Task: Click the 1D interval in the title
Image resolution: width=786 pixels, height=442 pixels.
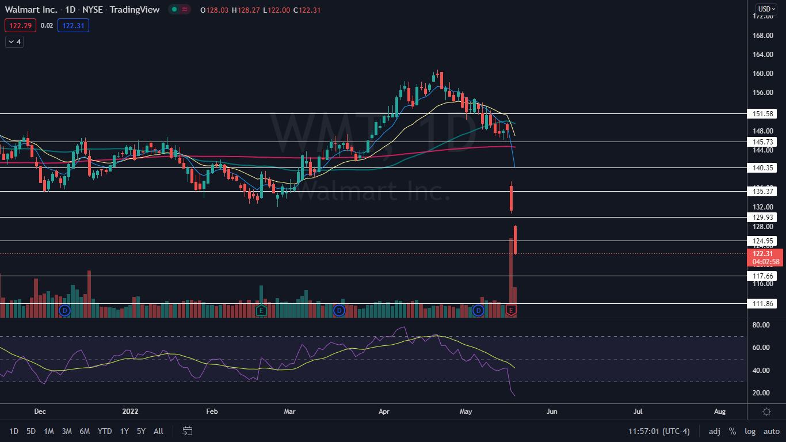Action: (71, 9)
